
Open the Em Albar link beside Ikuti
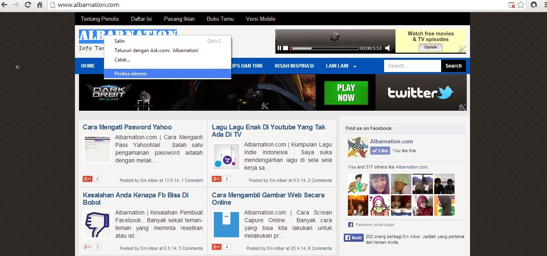click(x=412, y=236)
